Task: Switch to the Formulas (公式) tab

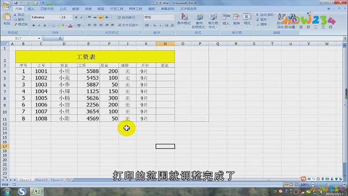Action: [x=63, y=9]
